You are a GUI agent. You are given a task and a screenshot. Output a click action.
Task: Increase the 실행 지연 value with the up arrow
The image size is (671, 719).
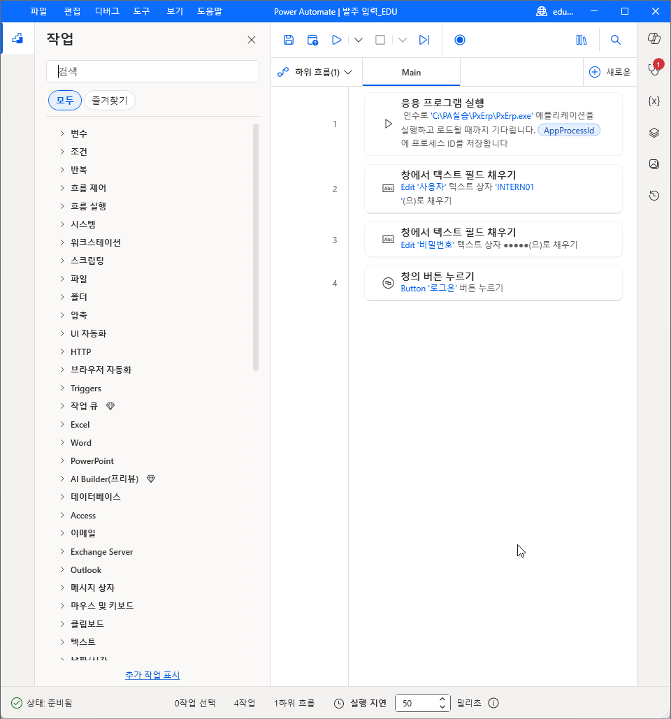442,699
